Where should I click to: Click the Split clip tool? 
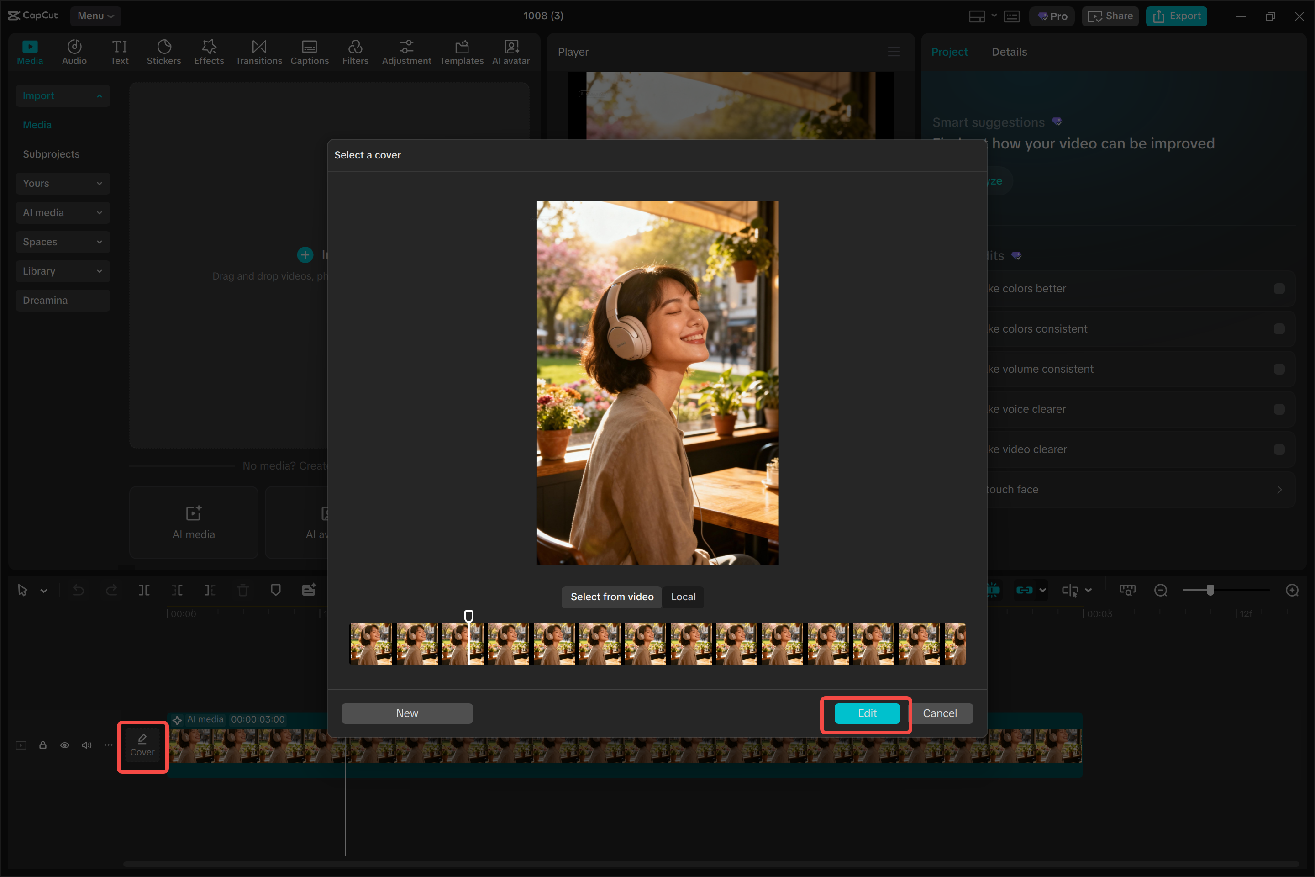coord(144,590)
